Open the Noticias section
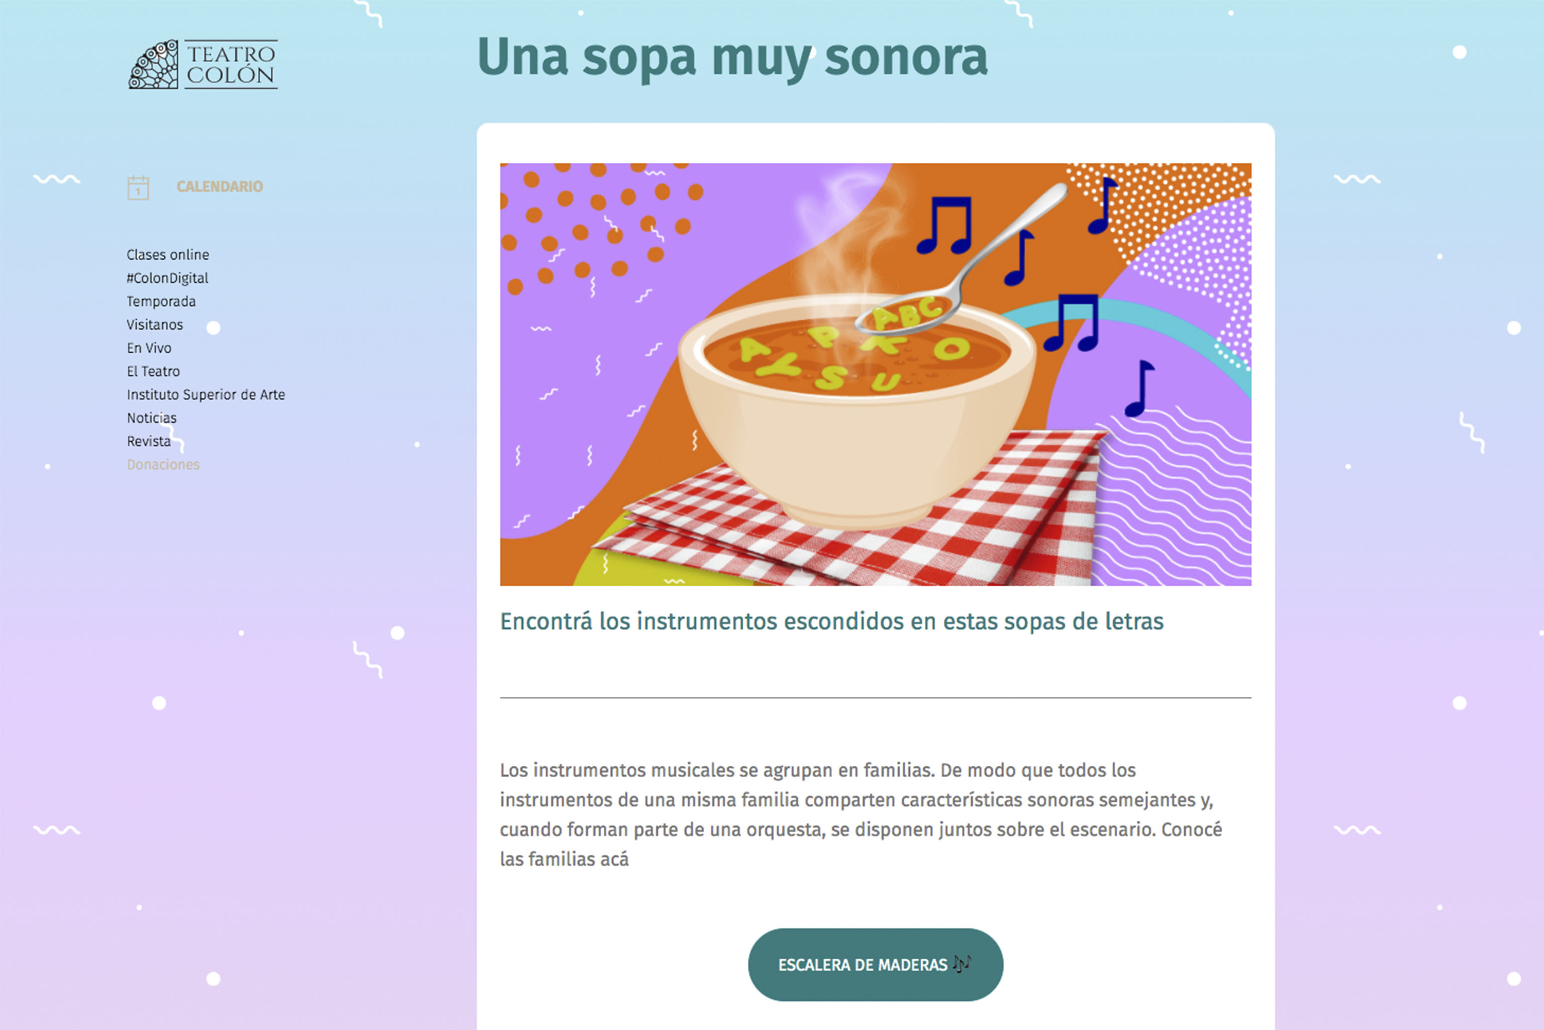The width and height of the screenshot is (1544, 1030). 152,418
